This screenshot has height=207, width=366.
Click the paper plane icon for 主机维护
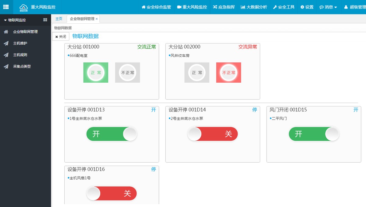(6, 43)
